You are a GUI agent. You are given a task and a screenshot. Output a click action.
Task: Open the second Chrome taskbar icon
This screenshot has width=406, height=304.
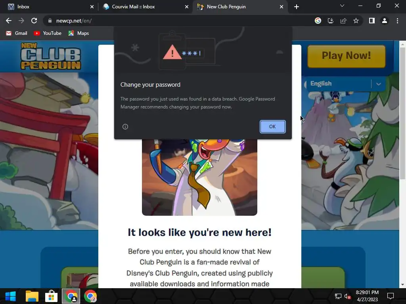90,296
